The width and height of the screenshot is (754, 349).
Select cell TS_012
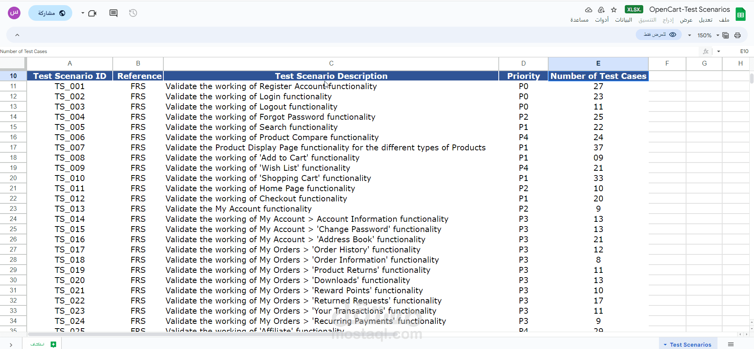[70, 198]
